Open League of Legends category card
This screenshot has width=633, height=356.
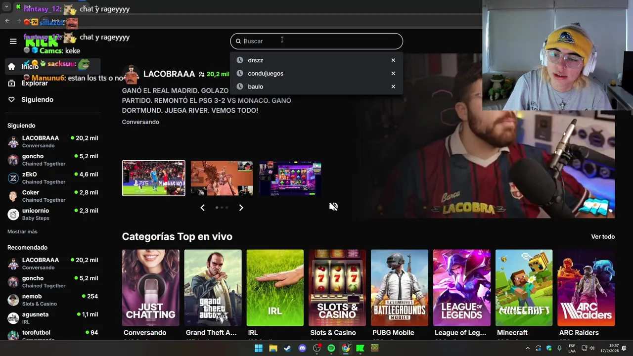[x=462, y=288]
